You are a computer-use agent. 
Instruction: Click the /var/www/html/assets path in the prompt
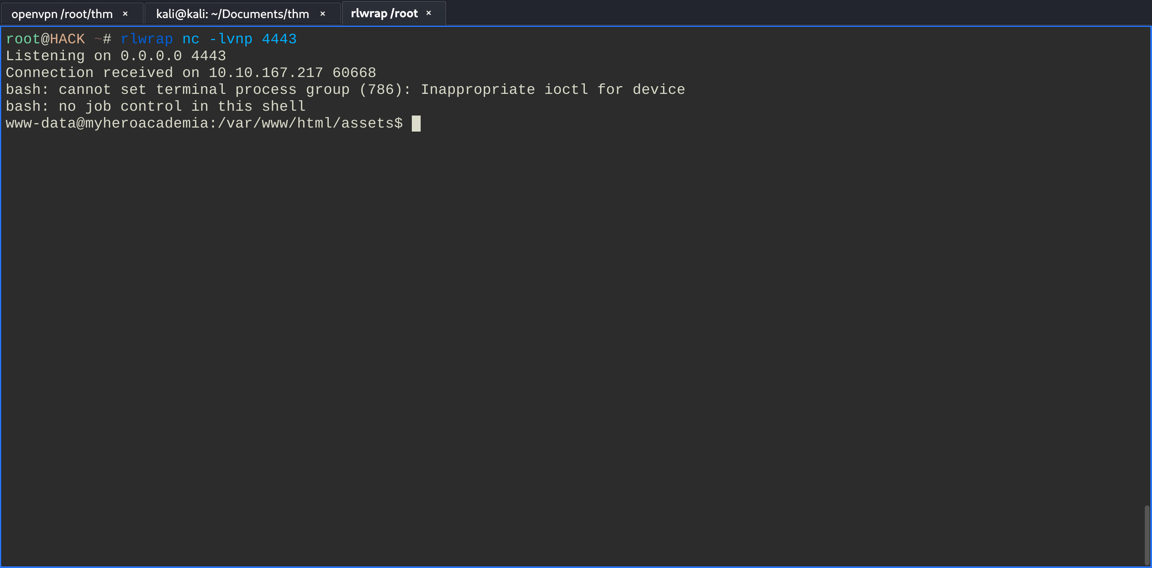click(x=305, y=123)
